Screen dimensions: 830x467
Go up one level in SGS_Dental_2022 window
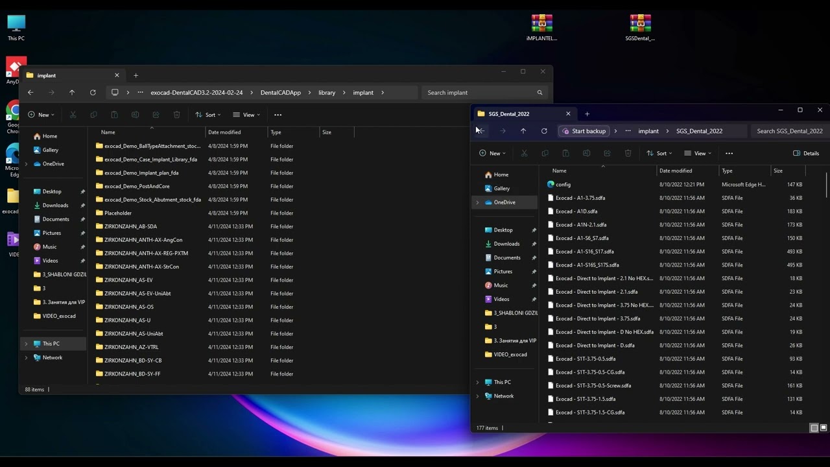pyautogui.click(x=523, y=131)
